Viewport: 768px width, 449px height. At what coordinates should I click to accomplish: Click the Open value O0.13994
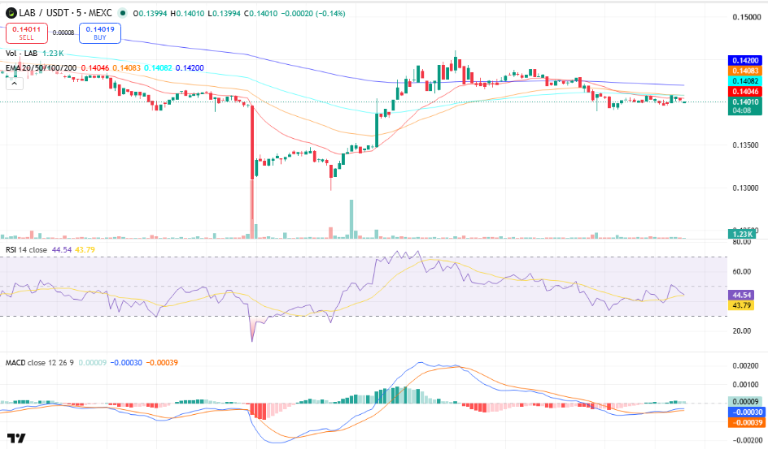pyautogui.click(x=150, y=14)
